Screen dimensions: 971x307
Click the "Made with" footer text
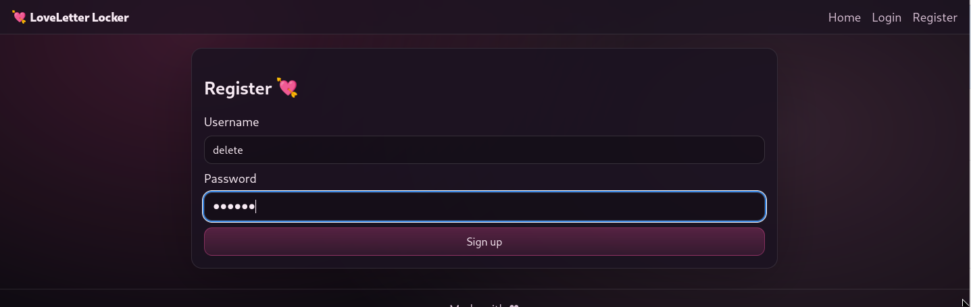click(x=477, y=306)
